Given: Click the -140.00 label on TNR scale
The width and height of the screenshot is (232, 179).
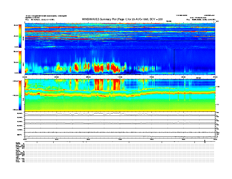Looking at the screenshot, I should coord(15,95).
